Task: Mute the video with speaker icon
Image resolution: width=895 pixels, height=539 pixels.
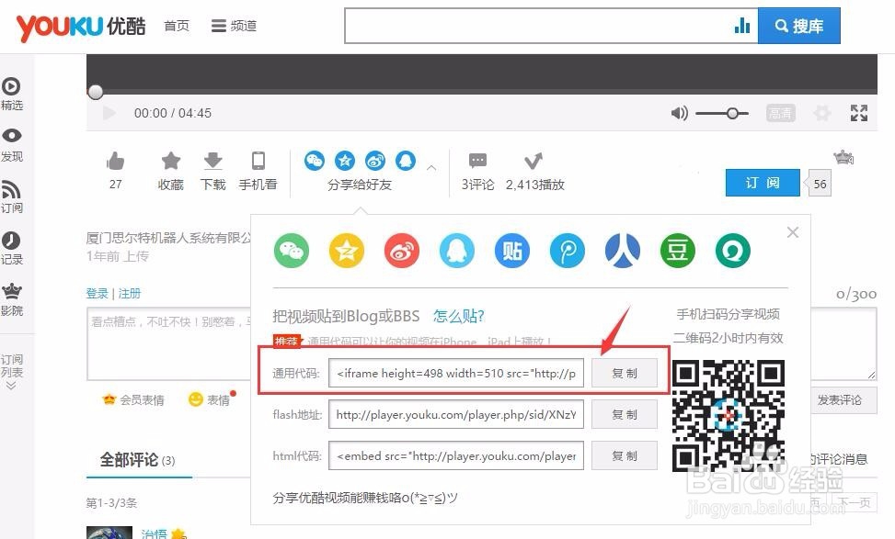Action: [679, 113]
